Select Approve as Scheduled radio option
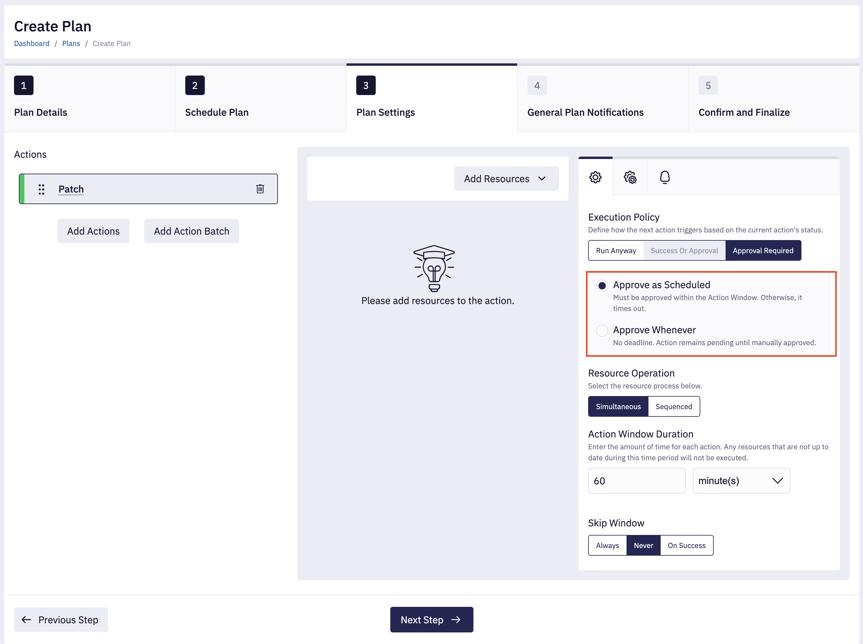The width and height of the screenshot is (863, 644). click(x=602, y=286)
